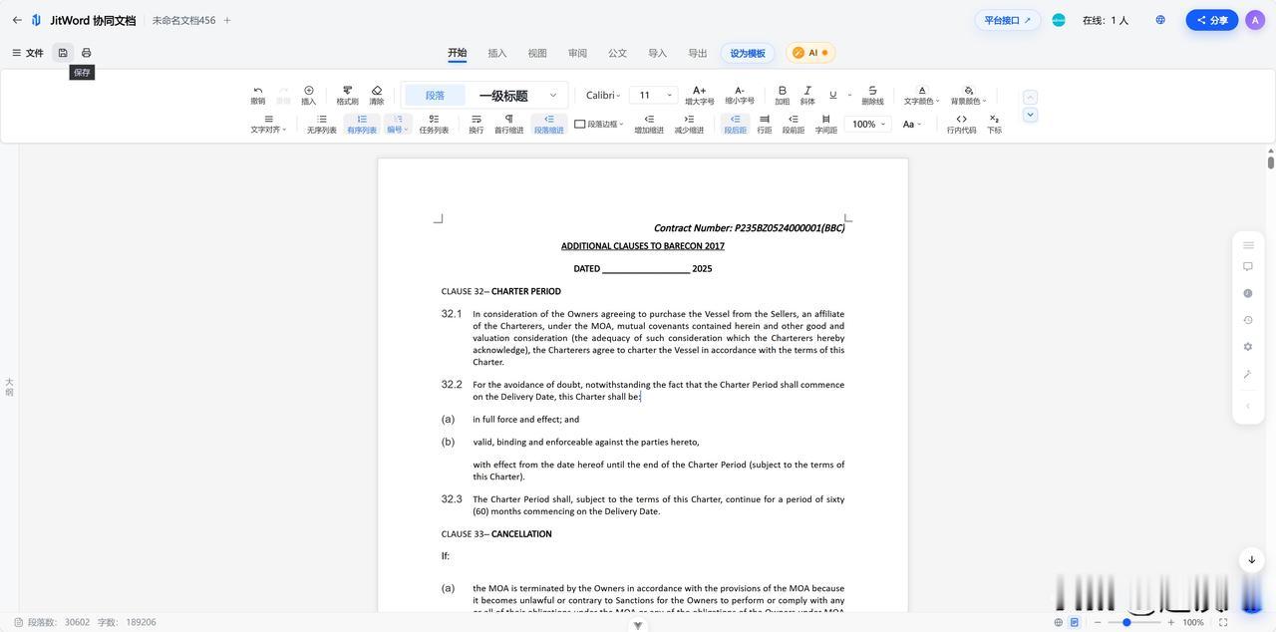Open settings gear in right sidebar
Viewport: 1276px width, 632px height.
pyautogui.click(x=1248, y=347)
